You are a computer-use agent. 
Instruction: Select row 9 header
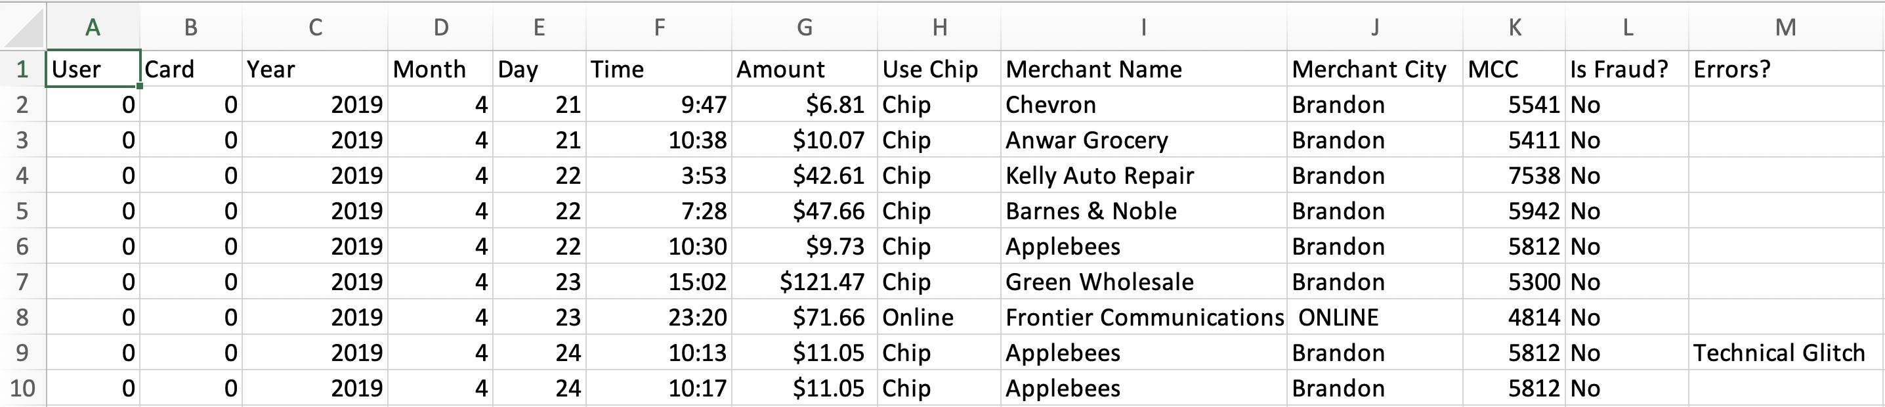[23, 353]
